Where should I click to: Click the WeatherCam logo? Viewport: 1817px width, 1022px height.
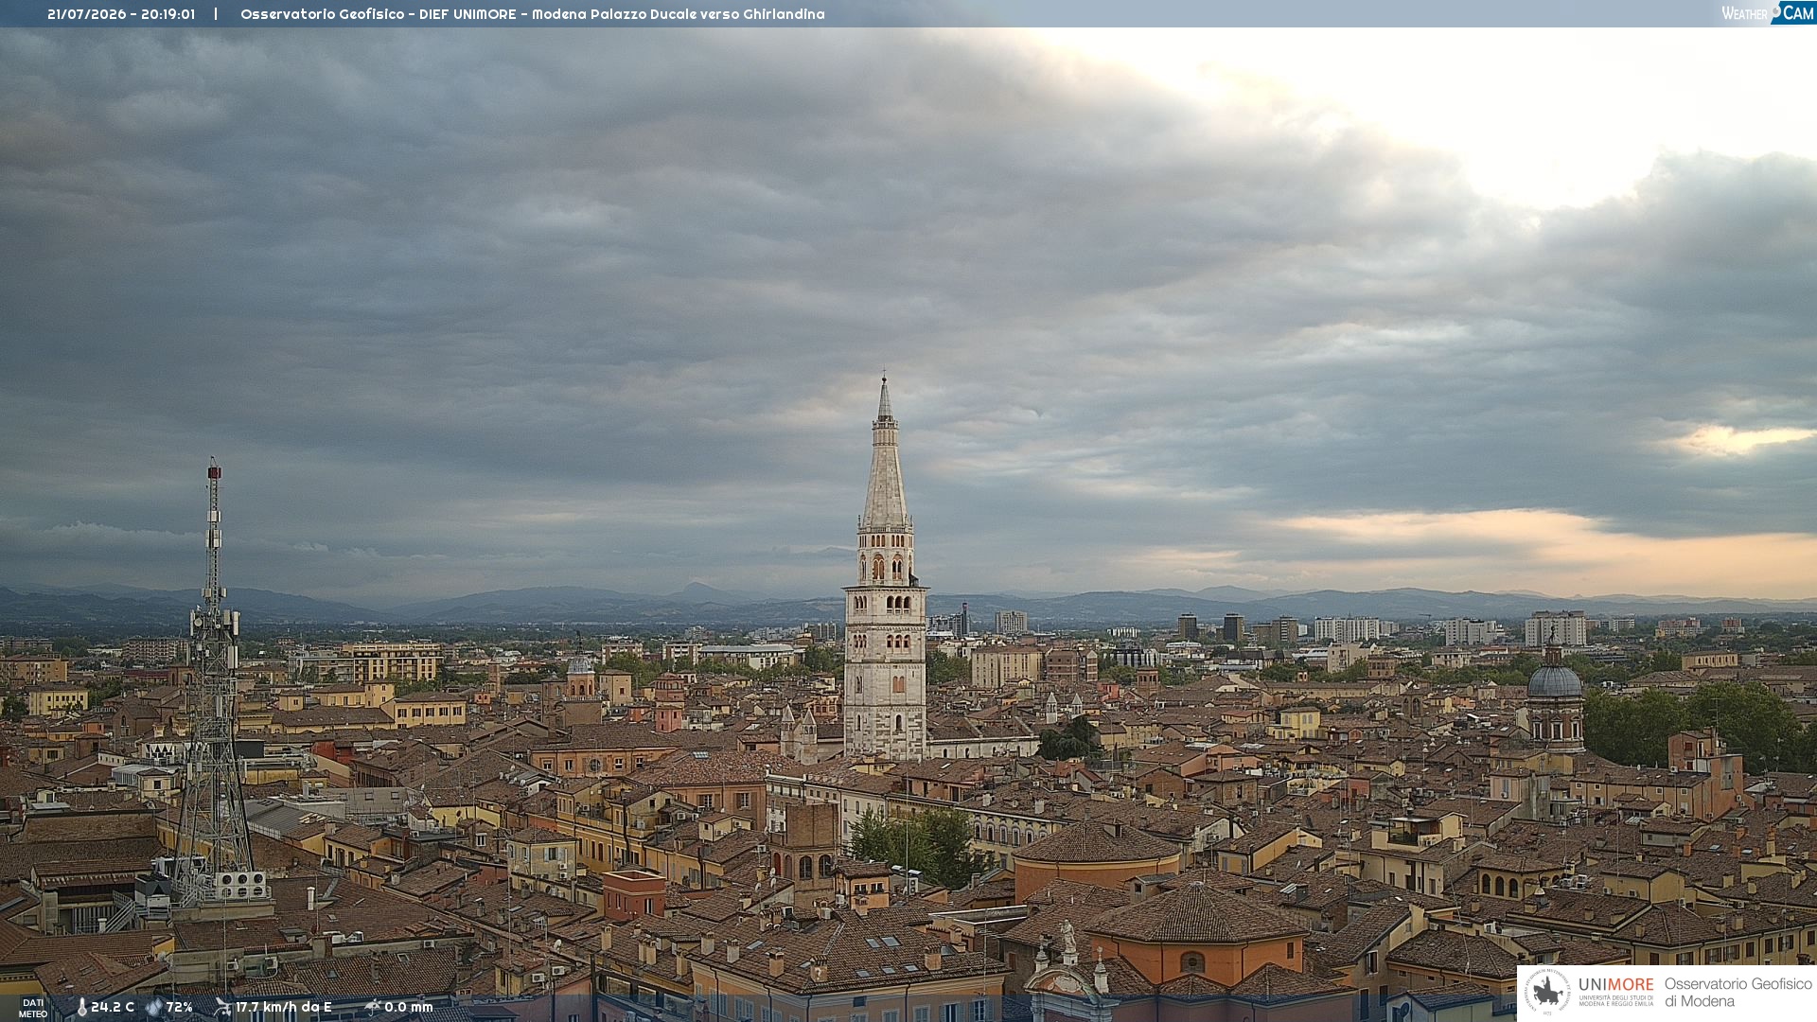[1767, 13]
